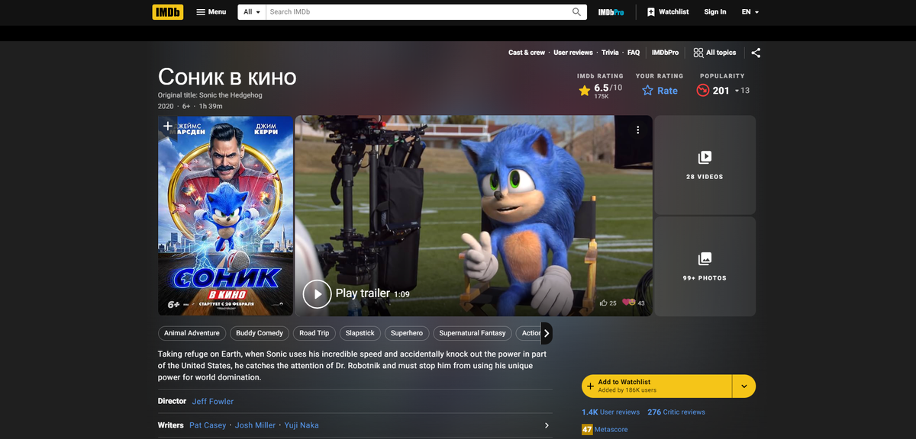Screen dimensions: 916x439
Task: Open director Jeff Fowler's page
Action: point(213,401)
